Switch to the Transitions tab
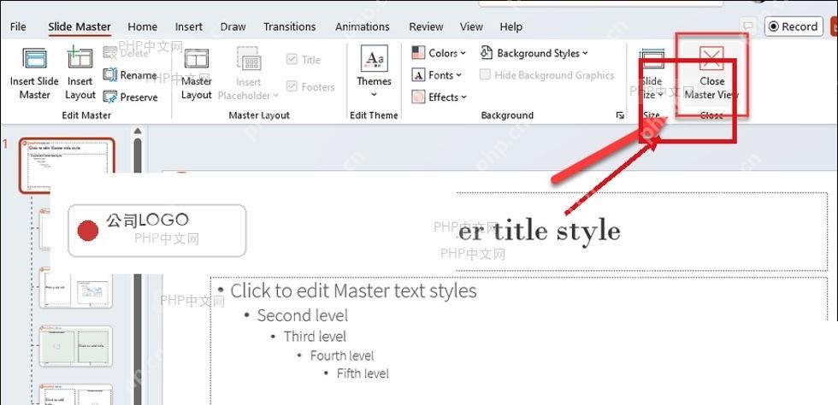The width and height of the screenshot is (838, 405). coord(290,26)
